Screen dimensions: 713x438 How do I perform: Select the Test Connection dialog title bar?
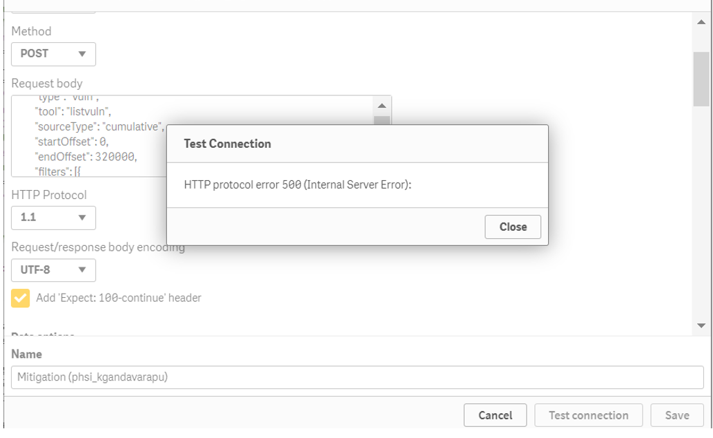pos(226,144)
